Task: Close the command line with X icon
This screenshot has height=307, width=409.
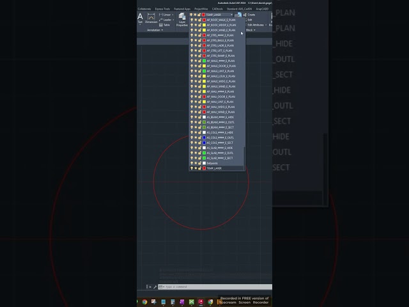Action: [x=150, y=287]
